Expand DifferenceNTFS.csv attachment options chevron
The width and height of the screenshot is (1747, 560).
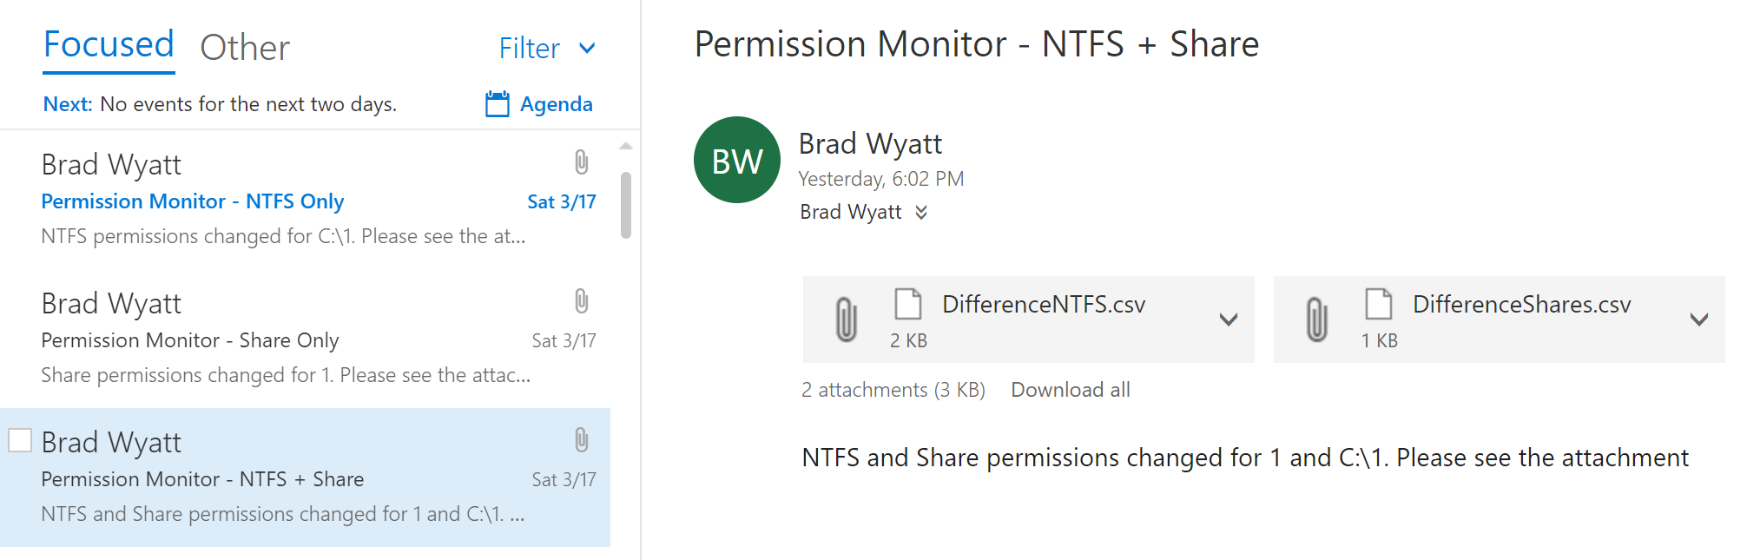point(1228,320)
